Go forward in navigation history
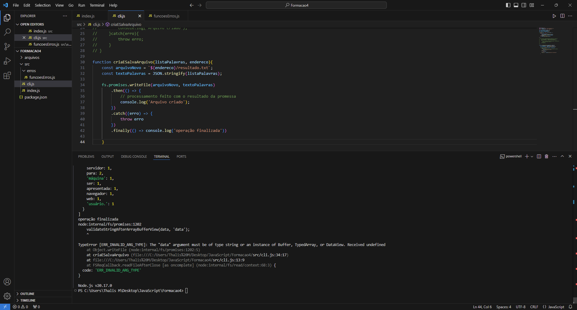577x310 pixels. click(x=200, y=5)
